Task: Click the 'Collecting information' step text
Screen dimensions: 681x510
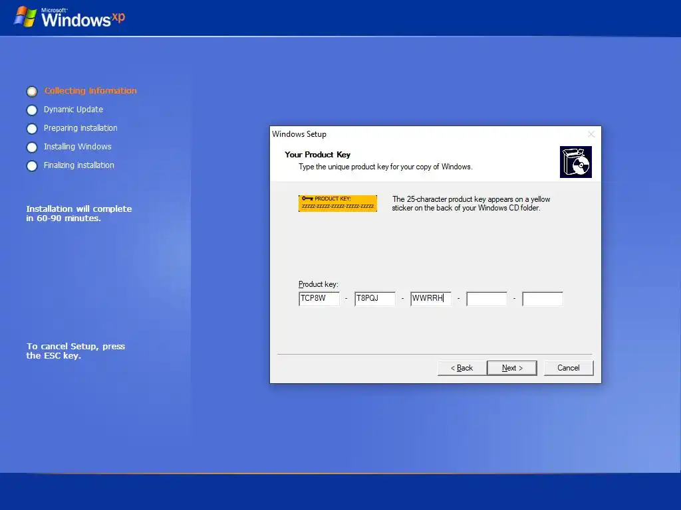Action: coord(90,90)
